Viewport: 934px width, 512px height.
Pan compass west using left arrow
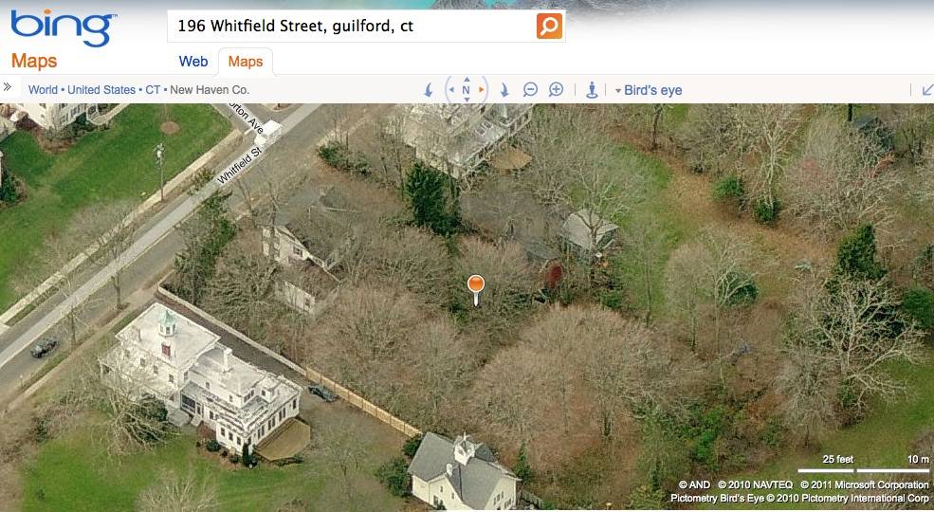pos(451,90)
